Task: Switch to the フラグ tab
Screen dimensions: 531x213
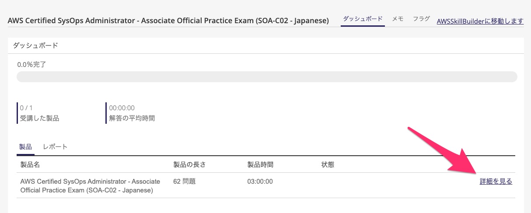Action: (x=421, y=19)
